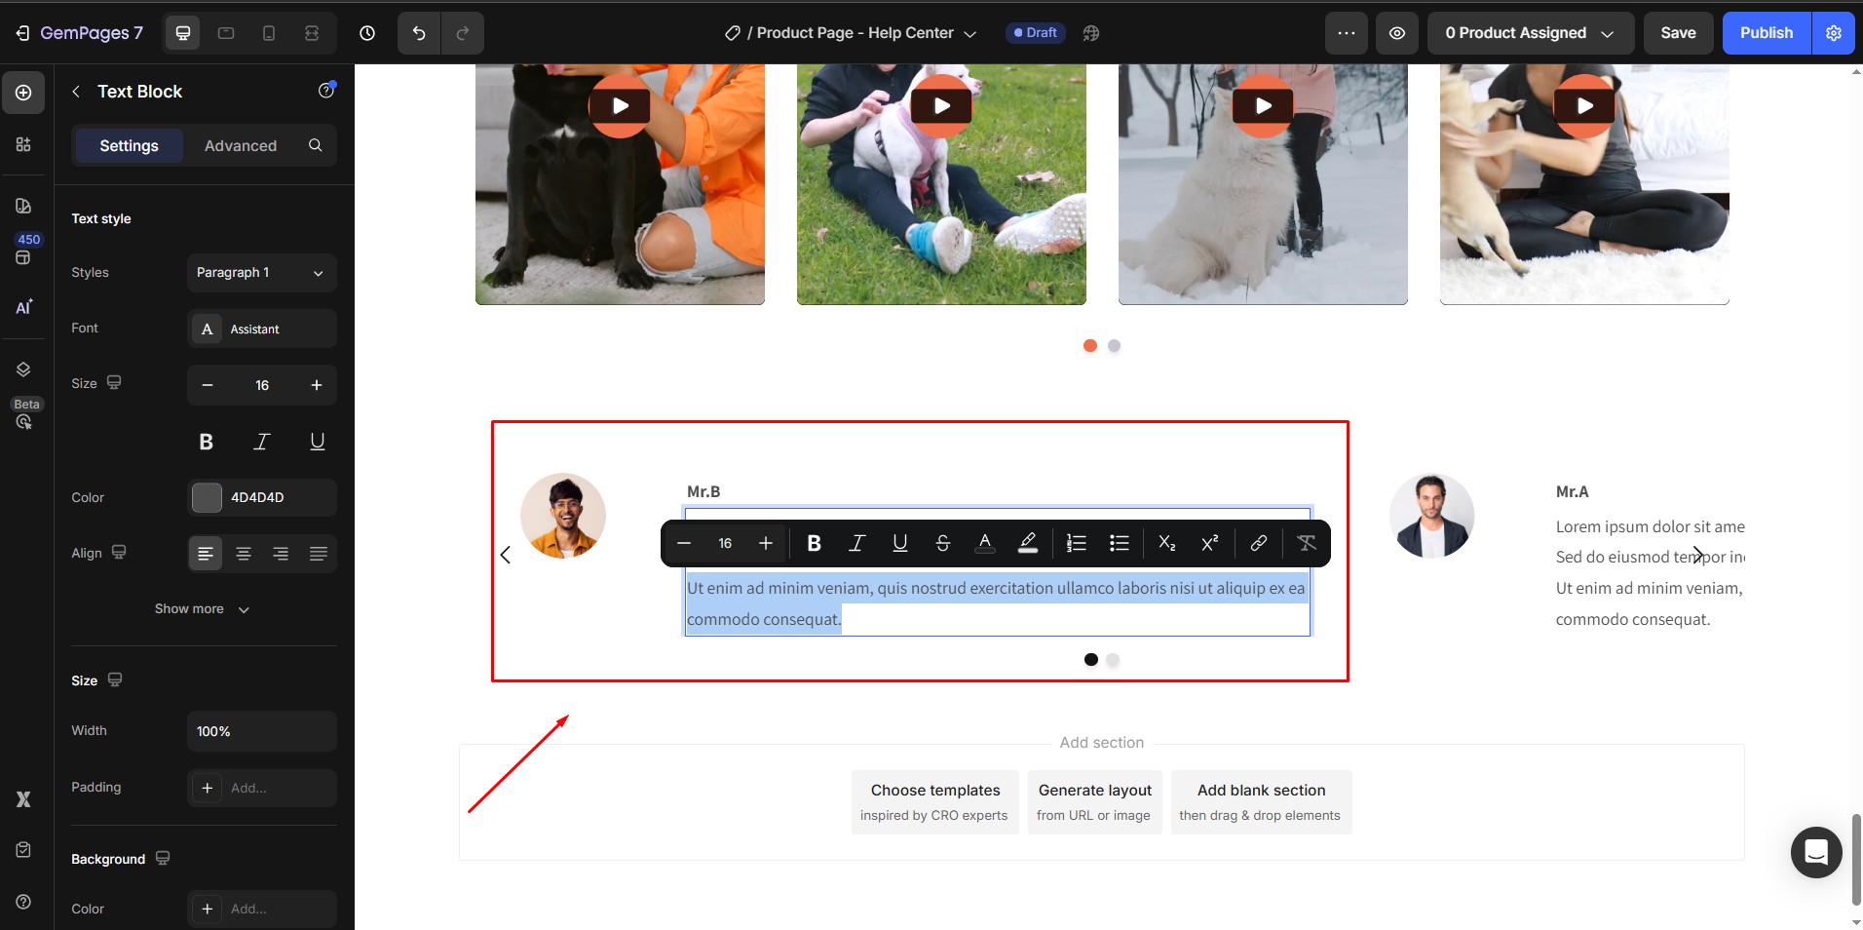Apply subscript formatting in floating toolbar
The width and height of the screenshot is (1863, 930).
coord(1166,544)
